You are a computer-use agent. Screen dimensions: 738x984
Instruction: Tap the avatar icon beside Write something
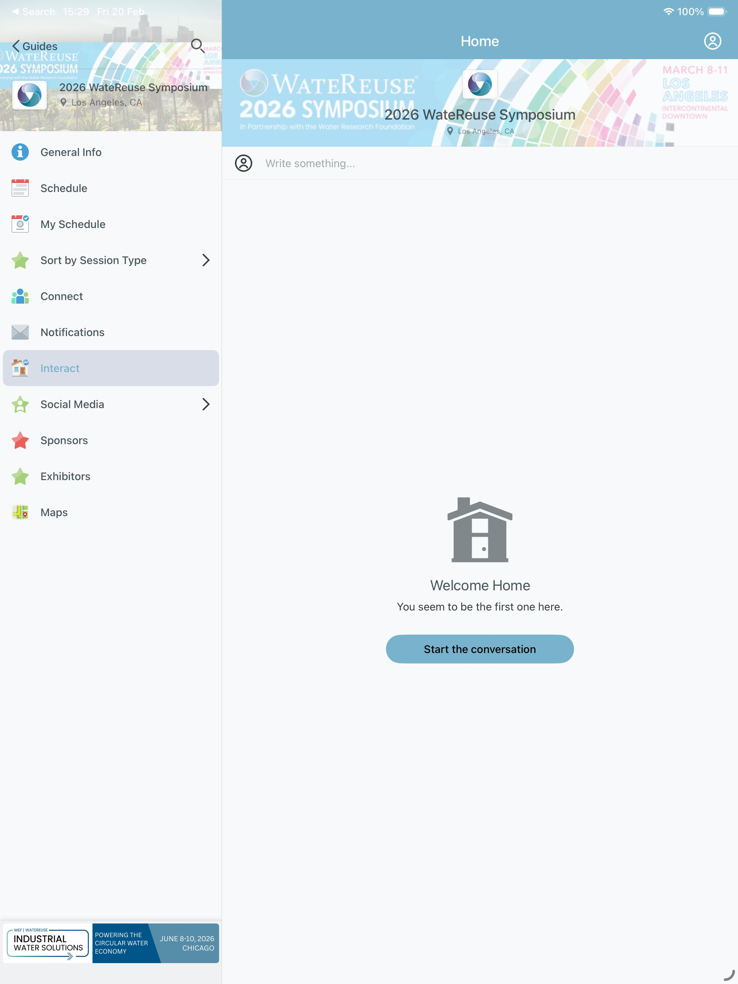tap(244, 163)
